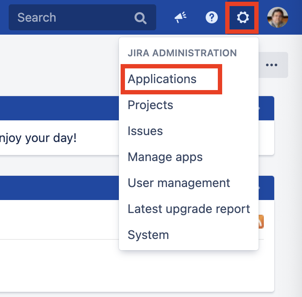Open Latest upgrade report
The height and width of the screenshot is (297, 302).
click(x=189, y=209)
